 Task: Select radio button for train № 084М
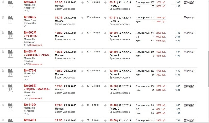click(3, 52)
